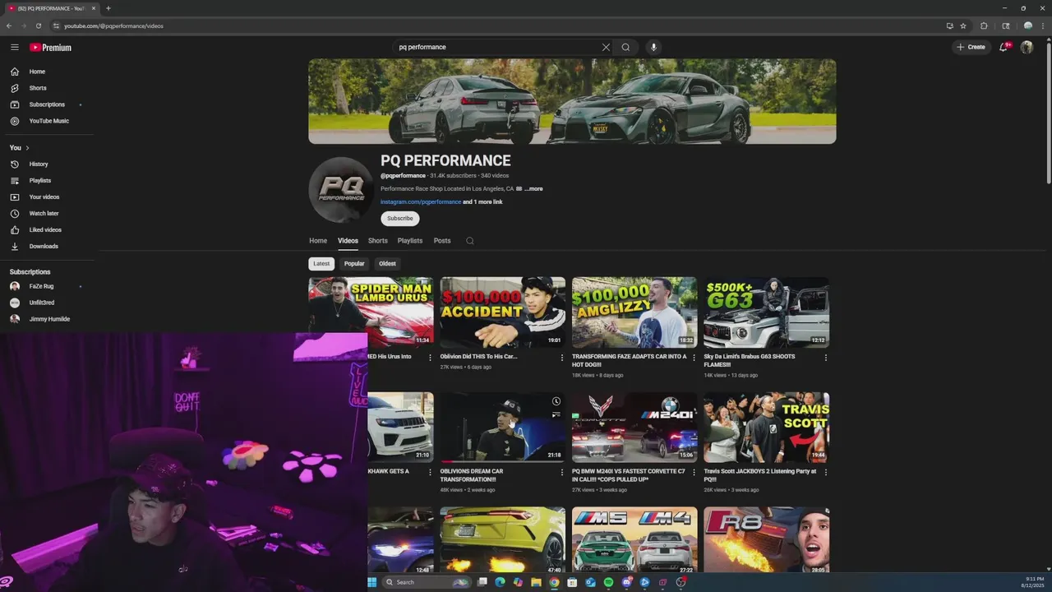This screenshot has height=592, width=1052.
Task: Clear the search box with the X
Action: point(606,47)
